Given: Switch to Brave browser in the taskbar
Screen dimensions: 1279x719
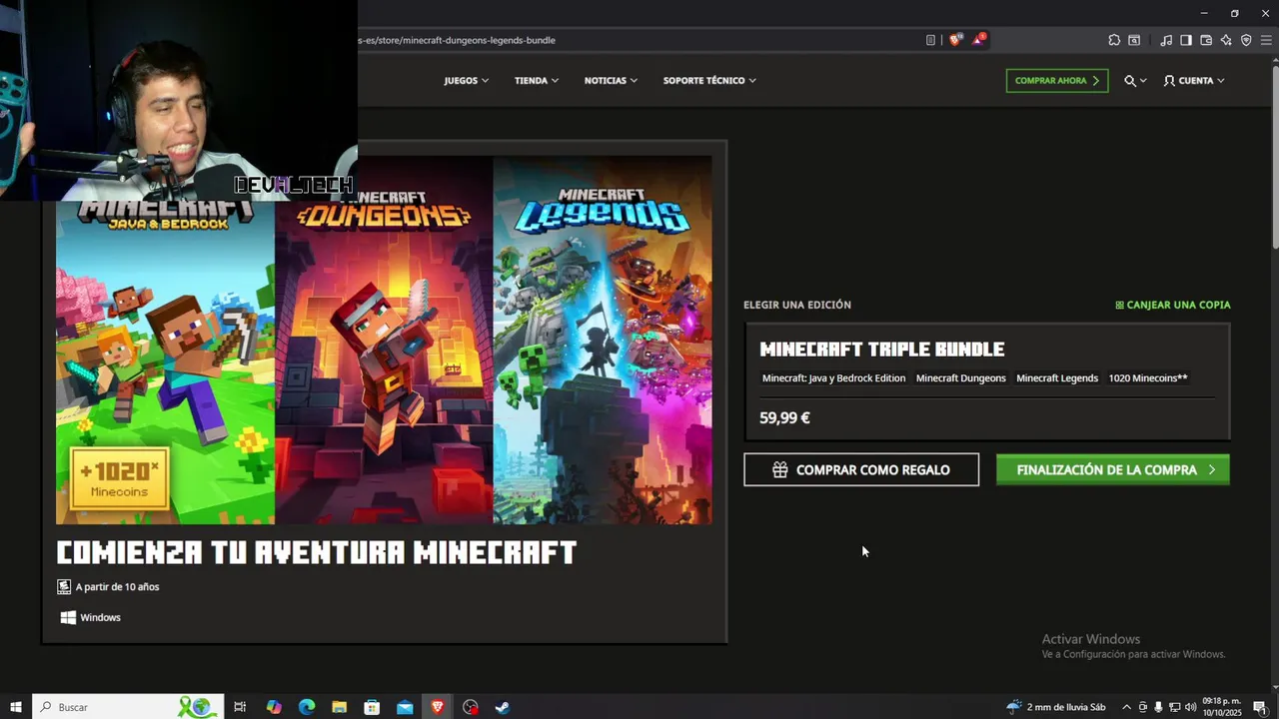Looking at the screenshot, I should [x=438, y=707].
